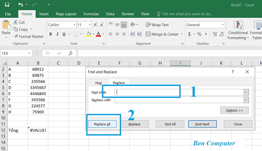Align text left
Viewport: 262px width, 151px height.
[x=110, y=34]
